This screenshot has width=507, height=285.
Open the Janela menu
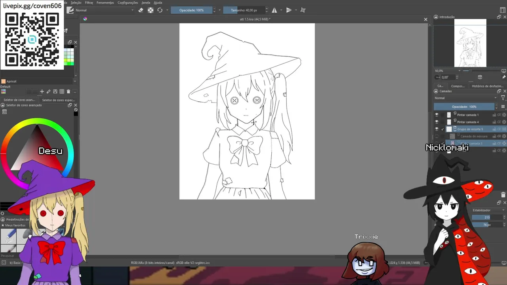pos(146,2)
